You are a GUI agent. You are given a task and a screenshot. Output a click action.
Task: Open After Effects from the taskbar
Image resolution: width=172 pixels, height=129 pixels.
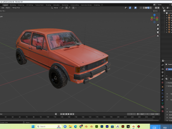107,126
